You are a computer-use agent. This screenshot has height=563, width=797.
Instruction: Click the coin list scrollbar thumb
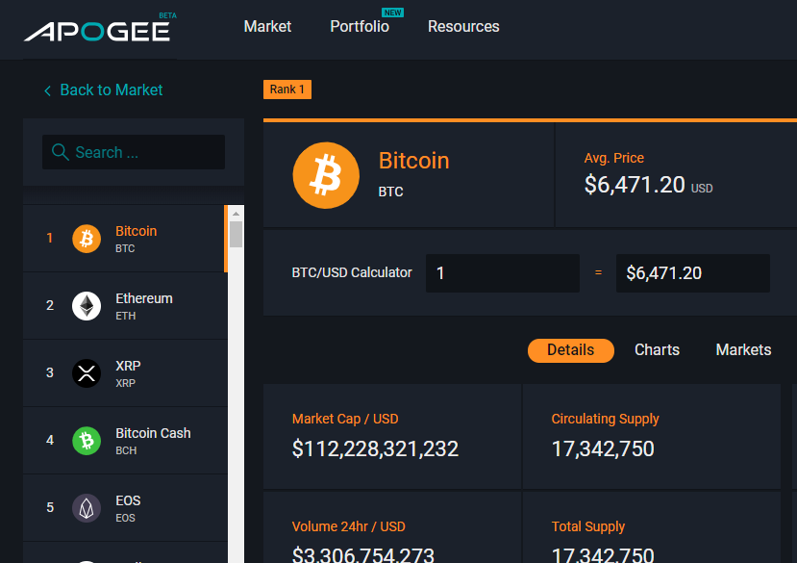[x=236, y=234]
